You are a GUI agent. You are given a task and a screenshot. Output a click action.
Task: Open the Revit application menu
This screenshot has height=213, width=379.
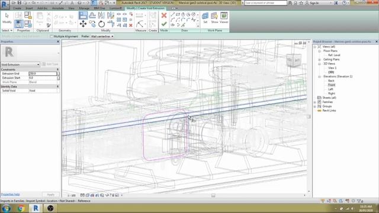tap(5, 5)
